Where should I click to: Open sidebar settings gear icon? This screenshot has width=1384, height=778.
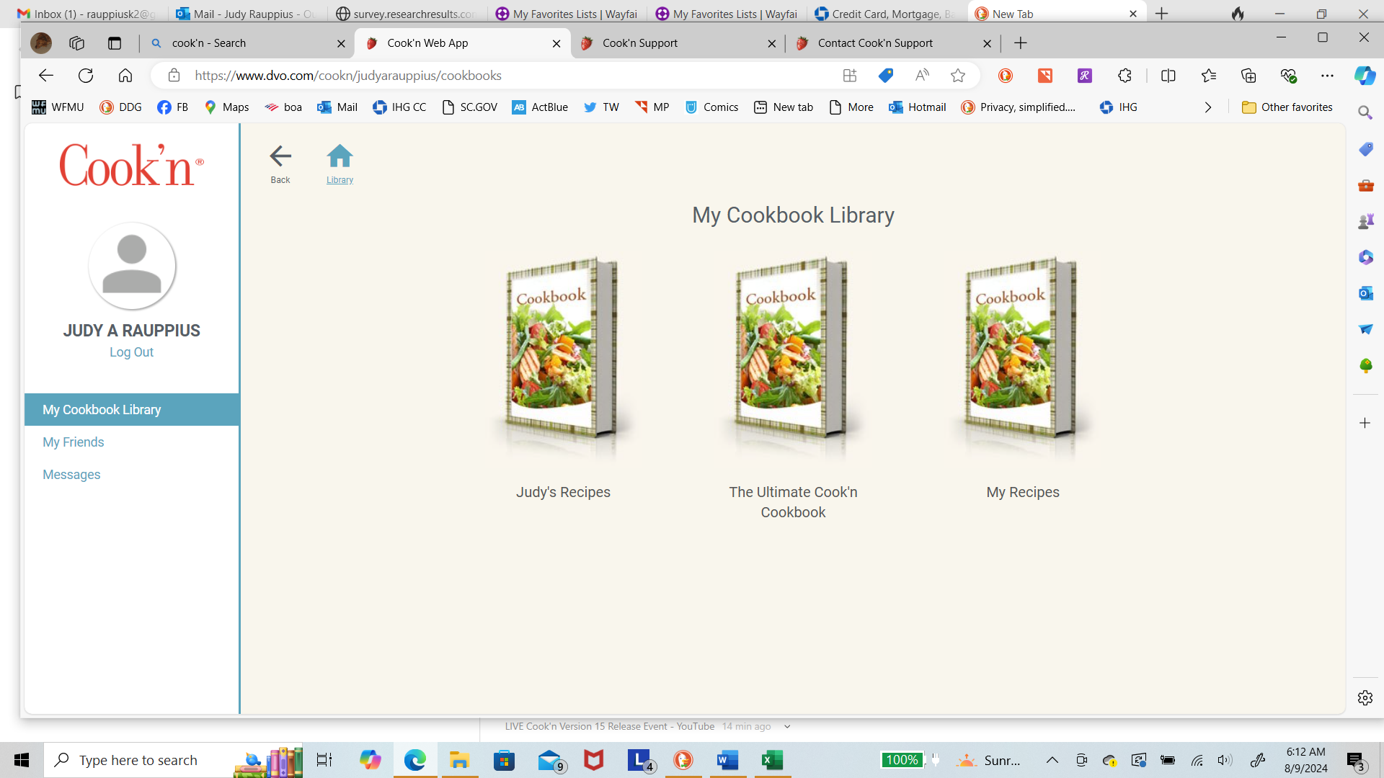point(1365,698)
